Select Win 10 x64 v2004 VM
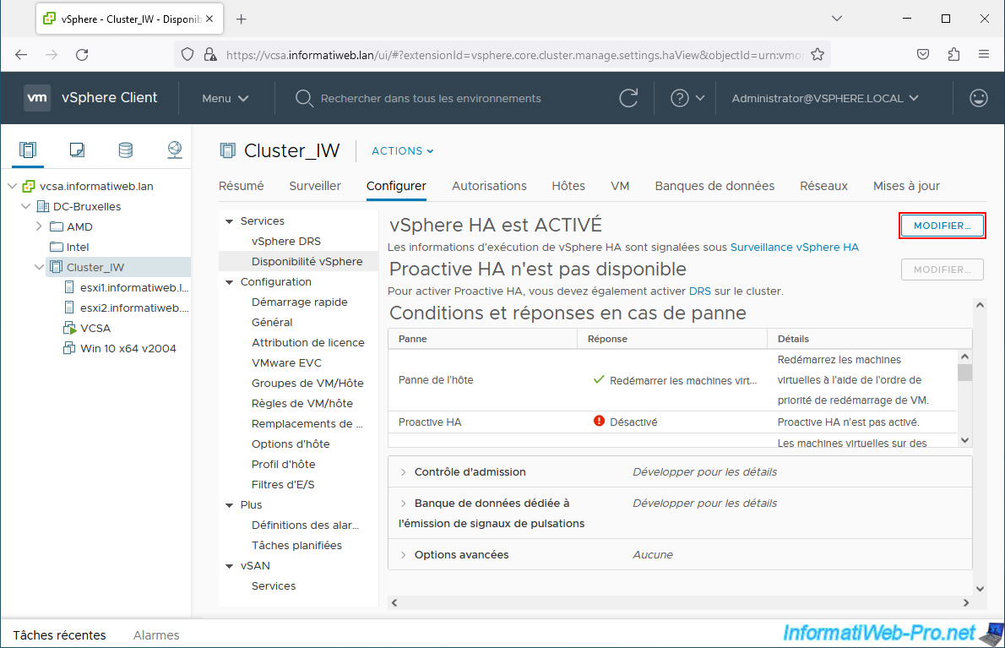 tap(128, 349)
